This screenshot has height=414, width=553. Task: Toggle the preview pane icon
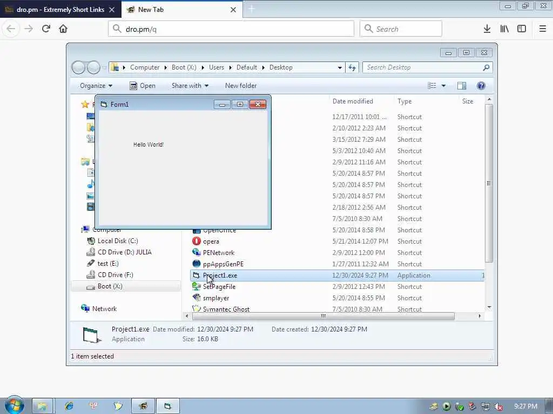pyautogui.click(x=462, y=86)
